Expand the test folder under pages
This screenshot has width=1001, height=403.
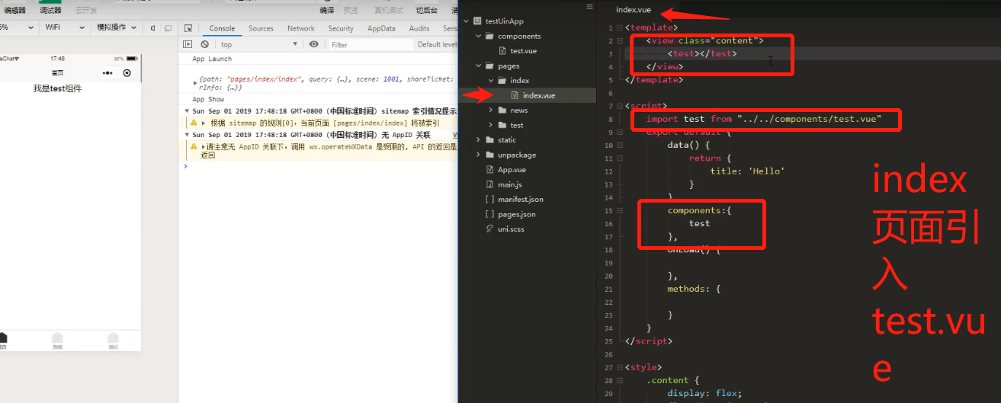point(491,125)
